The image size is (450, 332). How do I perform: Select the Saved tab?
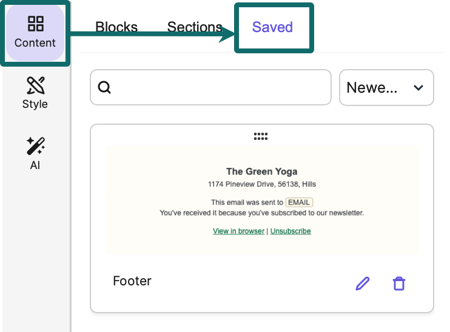273,27
